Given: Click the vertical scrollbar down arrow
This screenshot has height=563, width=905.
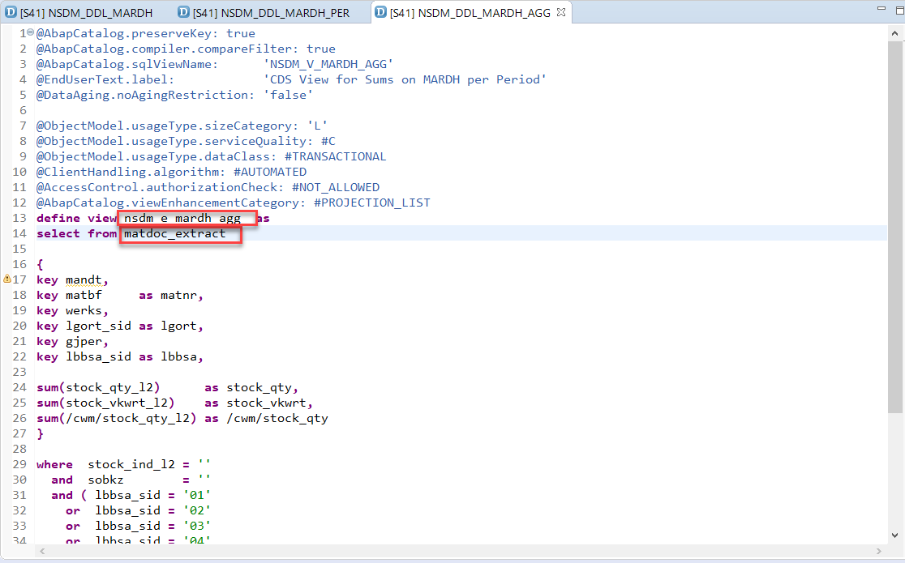Looking at the screenshot, I should [896, 537].
